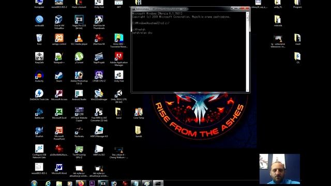
Task: Click the Windows Start orb
Action: [34, 183]
